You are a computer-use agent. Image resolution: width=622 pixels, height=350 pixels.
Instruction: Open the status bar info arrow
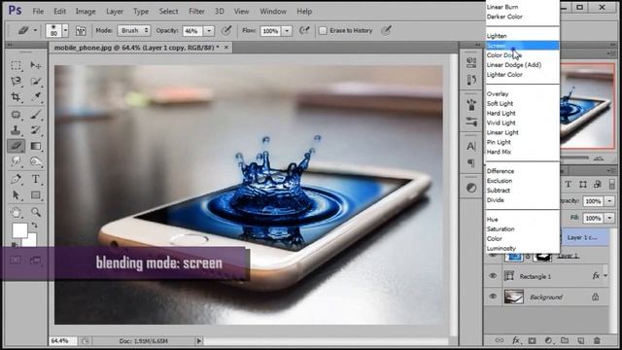click(198, 341)
